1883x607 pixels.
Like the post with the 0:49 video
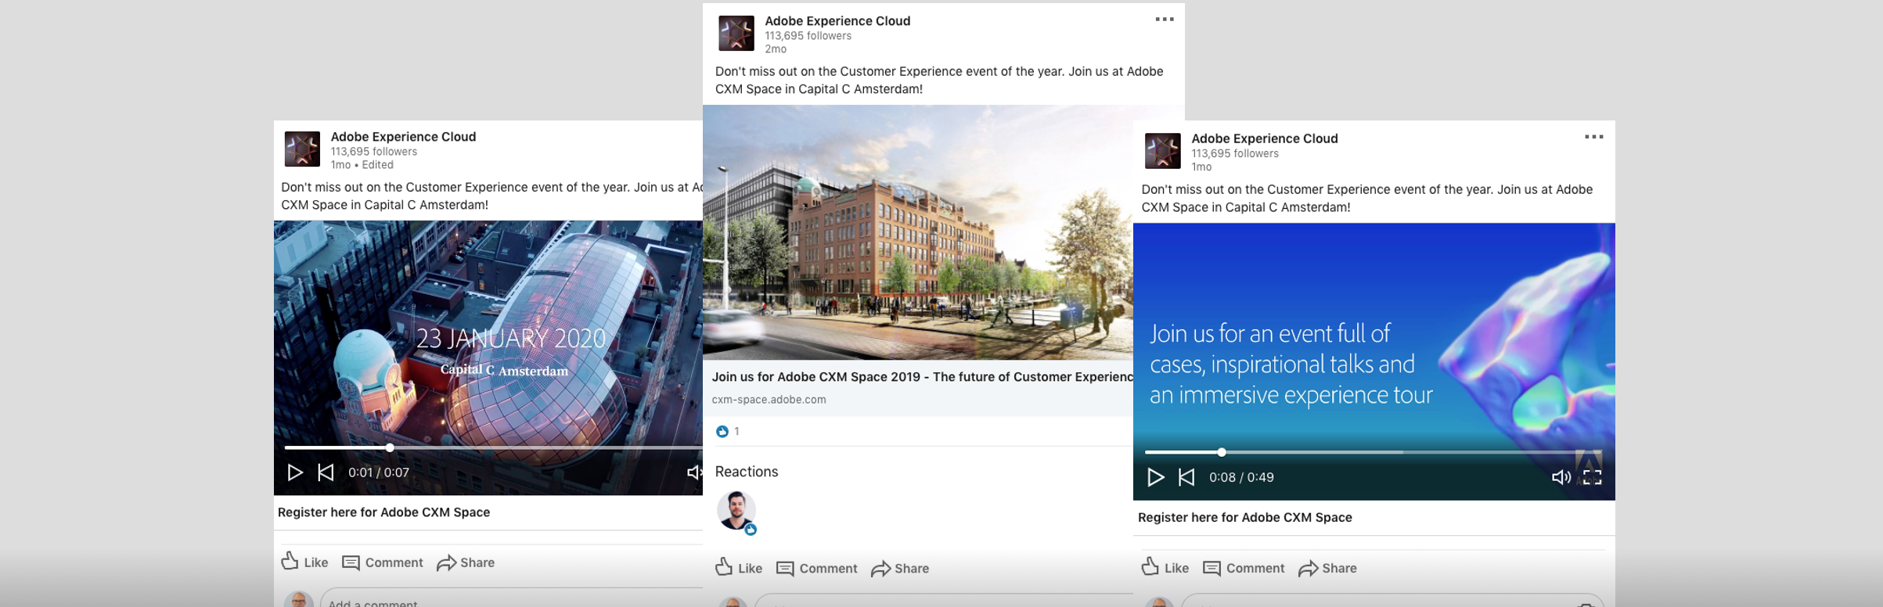click(1165, 568)
